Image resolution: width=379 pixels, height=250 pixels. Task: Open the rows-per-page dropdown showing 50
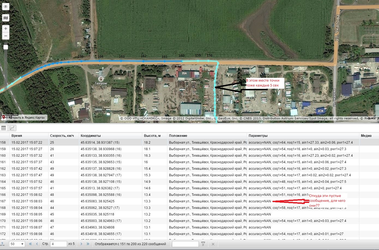pyautogui.click(x=17, y=244)
